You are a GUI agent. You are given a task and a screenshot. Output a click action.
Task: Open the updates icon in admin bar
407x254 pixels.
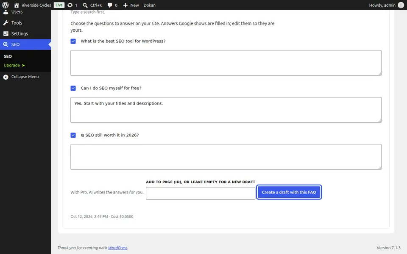[x=70, y=5]
